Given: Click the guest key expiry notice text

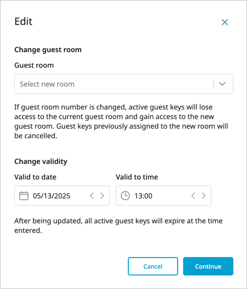Looking at the screenshot, I should 118,225.
